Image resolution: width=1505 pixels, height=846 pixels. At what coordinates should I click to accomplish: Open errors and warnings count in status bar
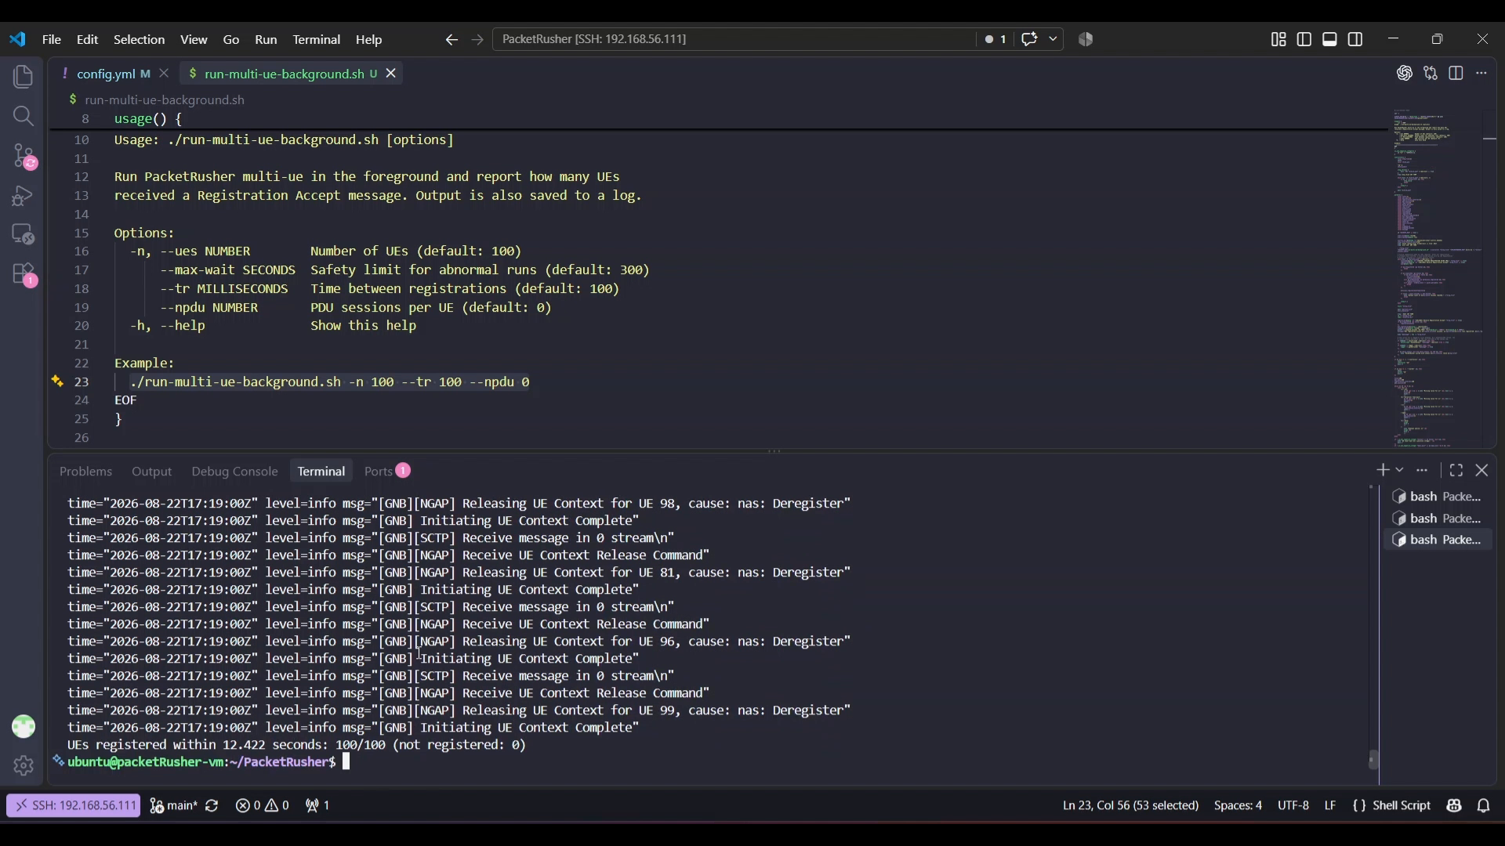click(x=262, y=805)
